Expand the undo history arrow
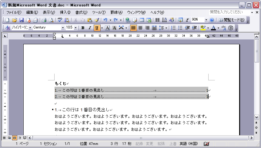Viewport: 261px width, 148px height. (x=110, y=20)
